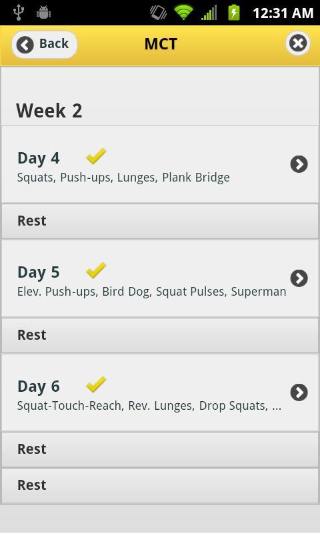Close the MCT screen with X icon
This screenshot has width=320, height=534.
coord(298,43)
